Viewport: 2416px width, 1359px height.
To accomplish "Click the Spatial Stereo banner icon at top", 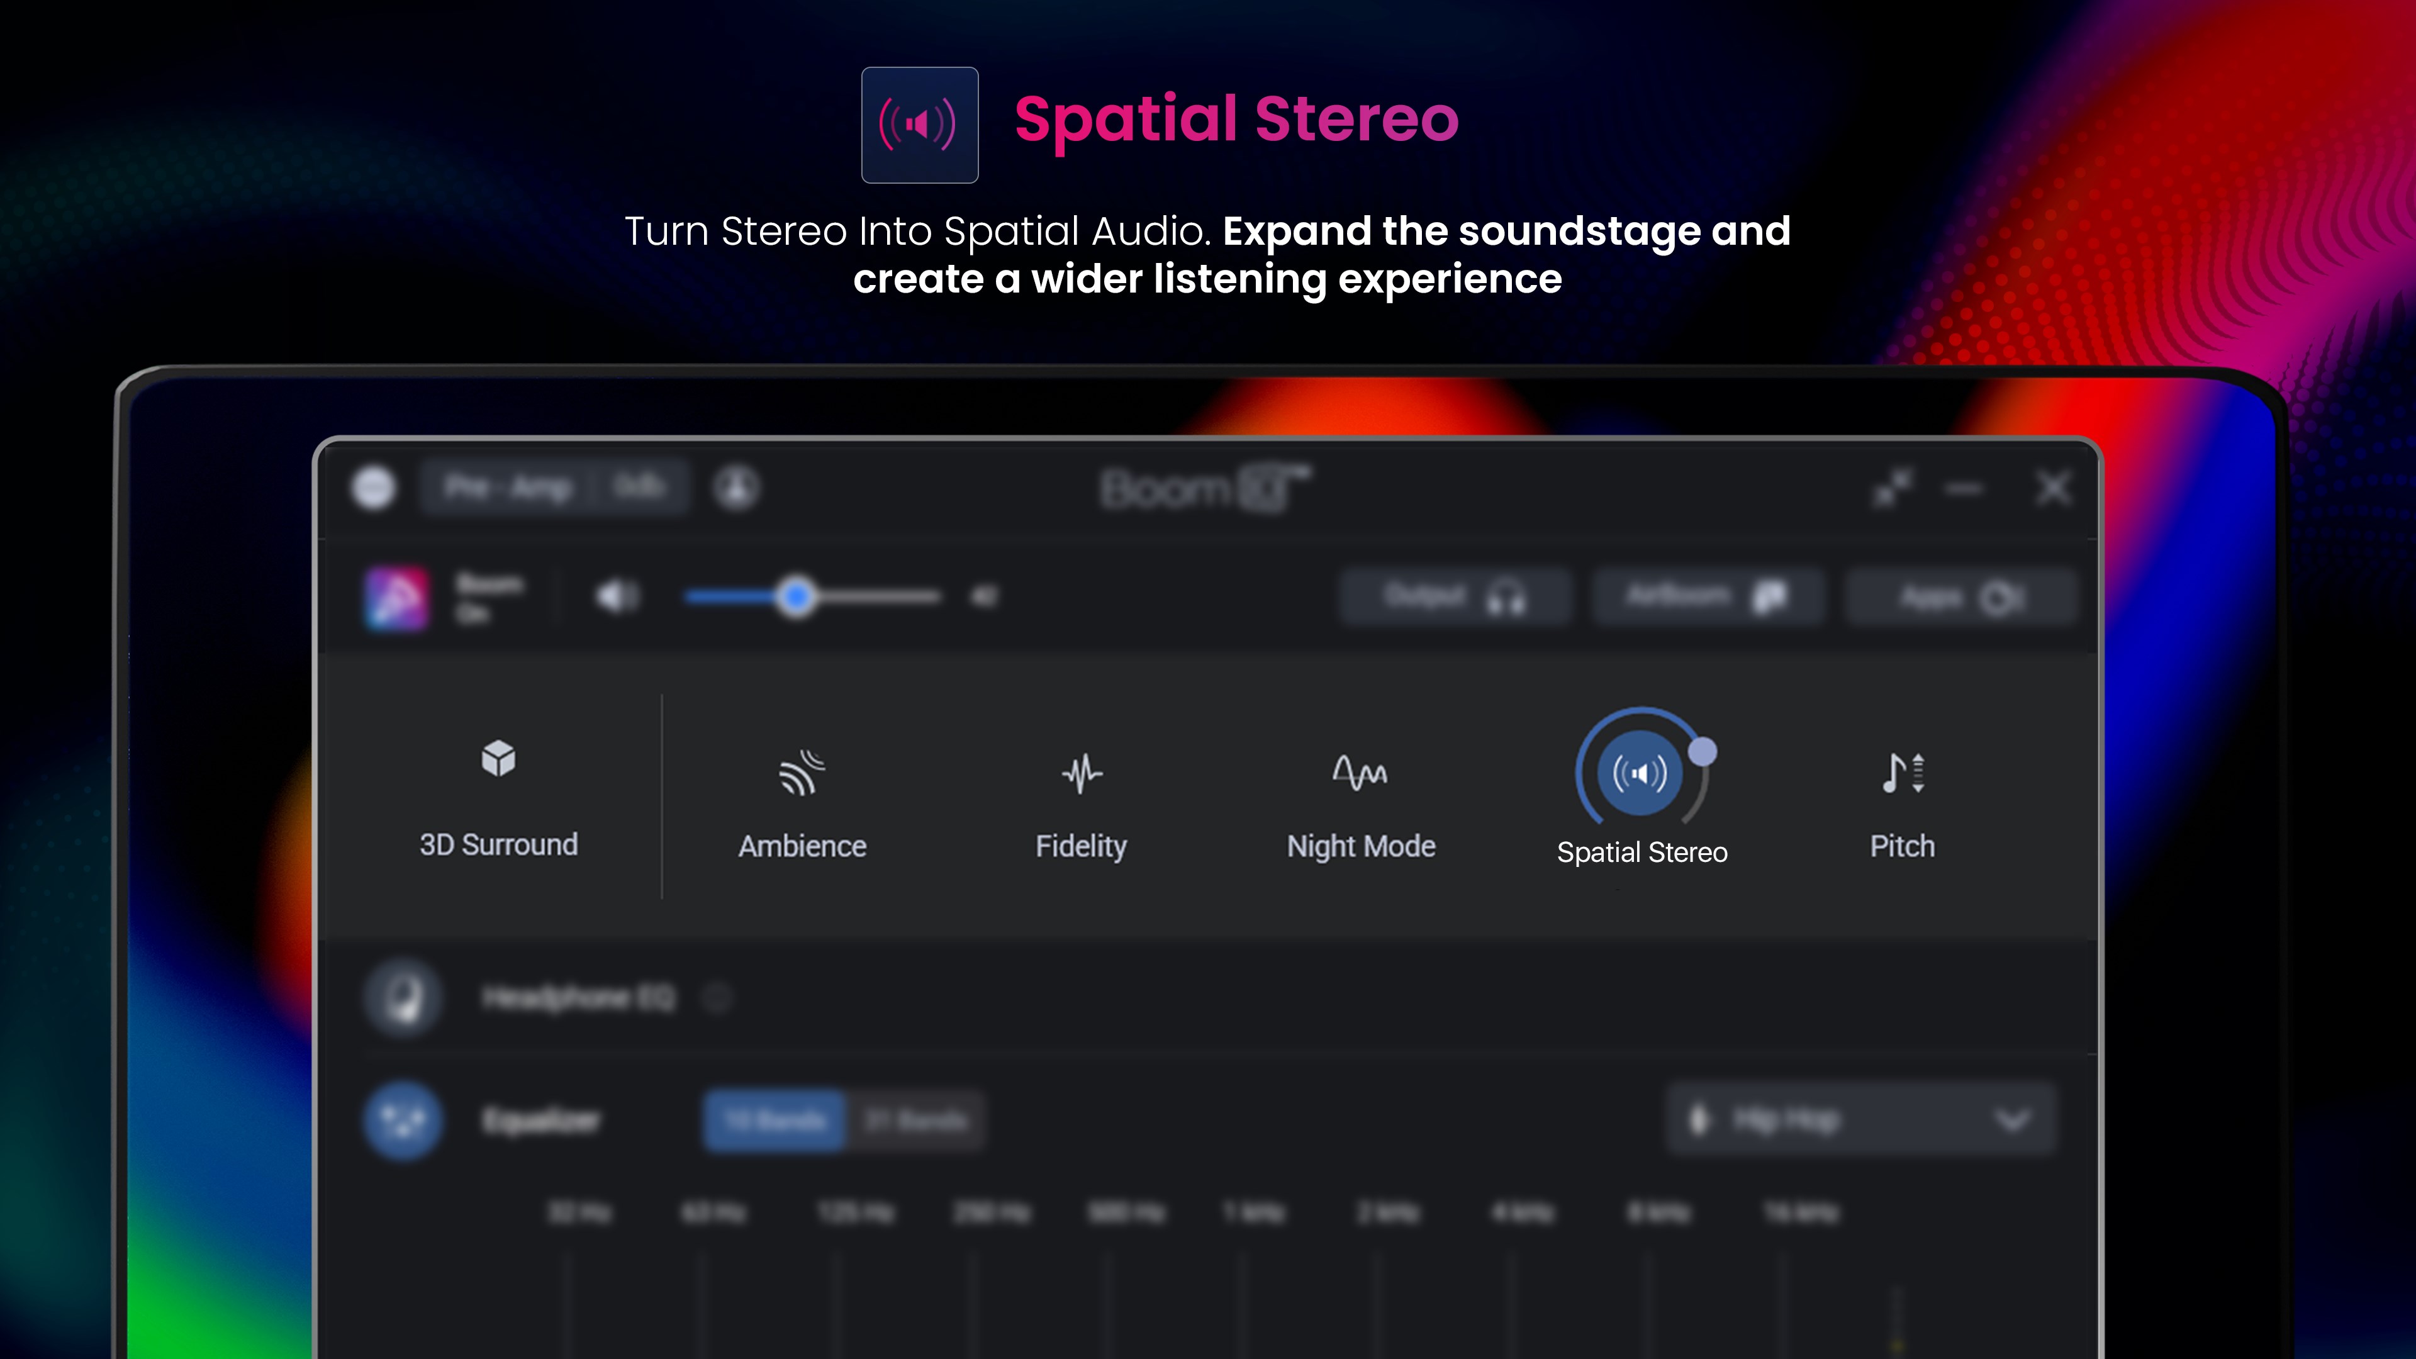I will point(919,124).
